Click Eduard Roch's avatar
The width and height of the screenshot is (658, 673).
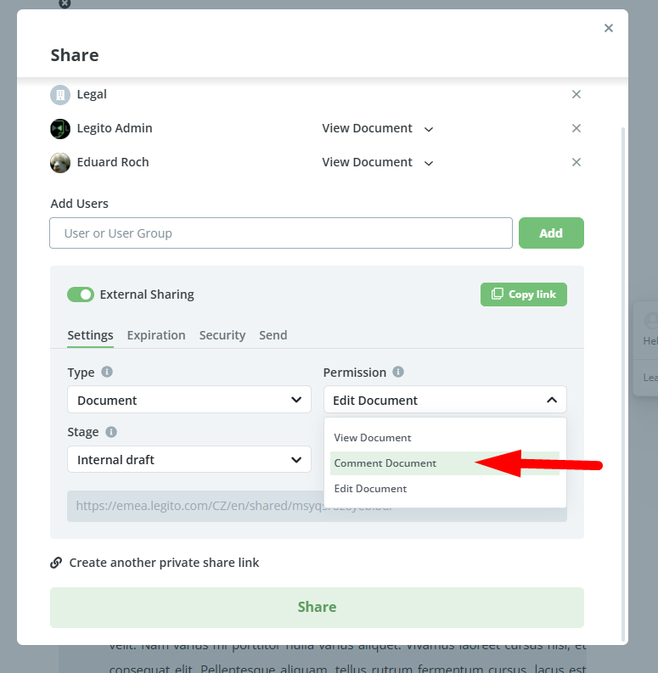60,162
